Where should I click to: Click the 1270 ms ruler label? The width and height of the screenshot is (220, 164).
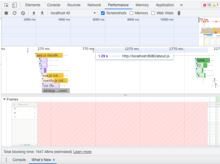(x=132, y=49)
